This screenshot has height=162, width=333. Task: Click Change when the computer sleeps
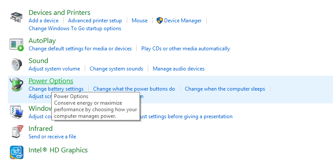click(x=225, y=88)
